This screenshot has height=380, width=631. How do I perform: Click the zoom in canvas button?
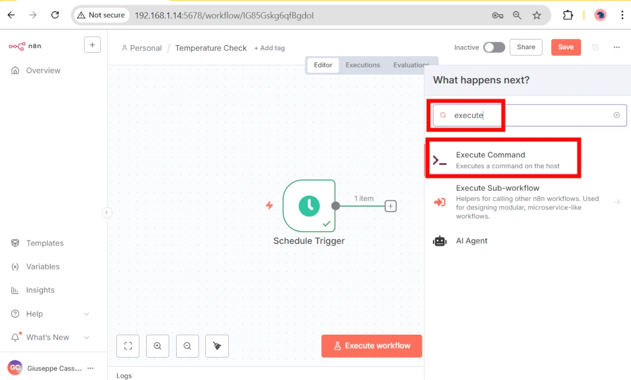point(157,346)
